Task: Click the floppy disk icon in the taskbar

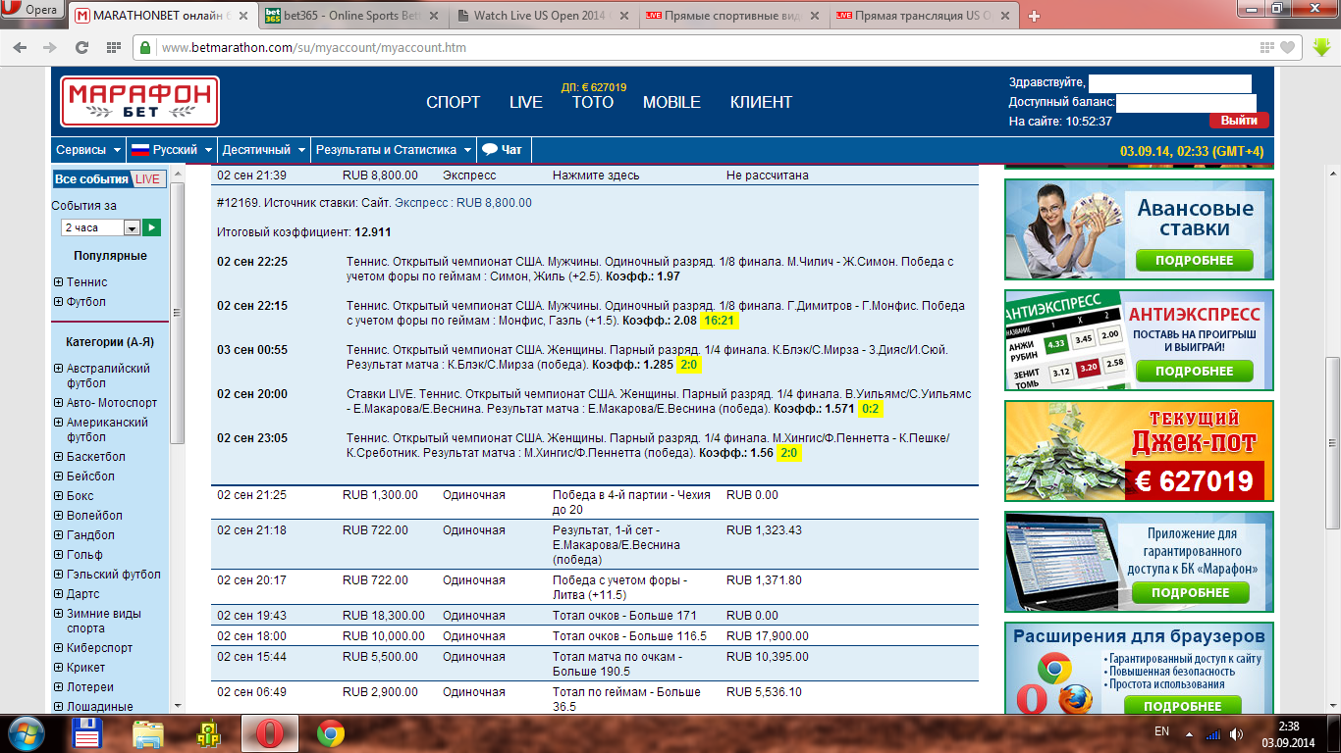Action: coord(89,732)
